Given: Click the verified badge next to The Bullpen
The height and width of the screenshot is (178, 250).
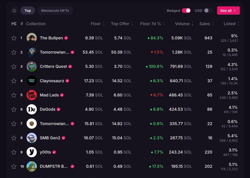Looking at the screenshot, I should tap(66, 38).
